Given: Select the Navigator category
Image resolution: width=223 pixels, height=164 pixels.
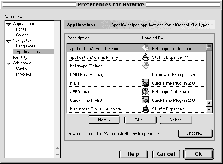Looking at the screenshot, I should click(22, 41).
